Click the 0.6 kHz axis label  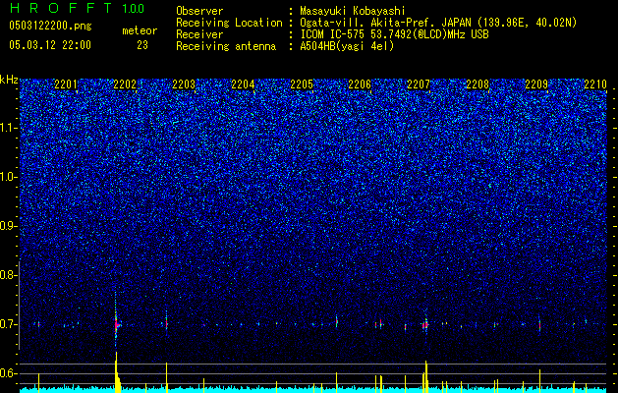coord(9,373)
